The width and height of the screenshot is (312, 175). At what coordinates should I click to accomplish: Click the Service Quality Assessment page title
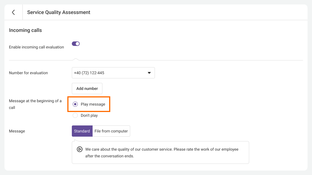point(59,12)
